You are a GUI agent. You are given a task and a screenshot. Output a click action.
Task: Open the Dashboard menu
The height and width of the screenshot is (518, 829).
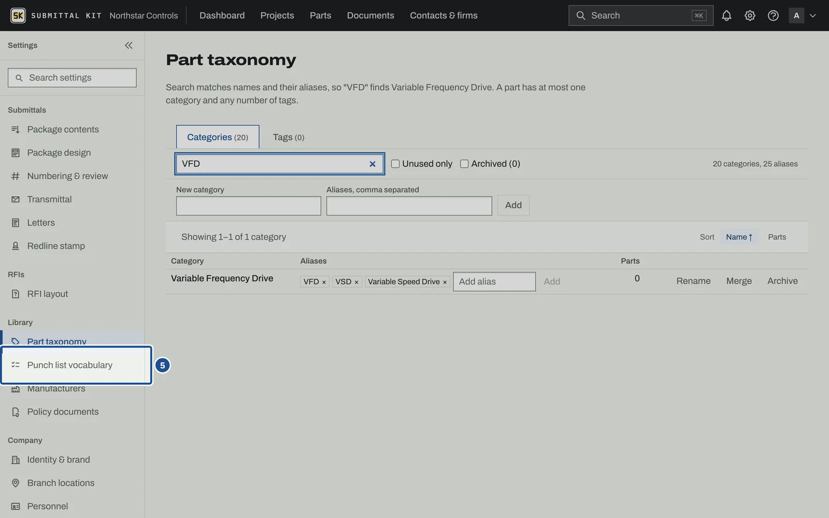(222, 16)
